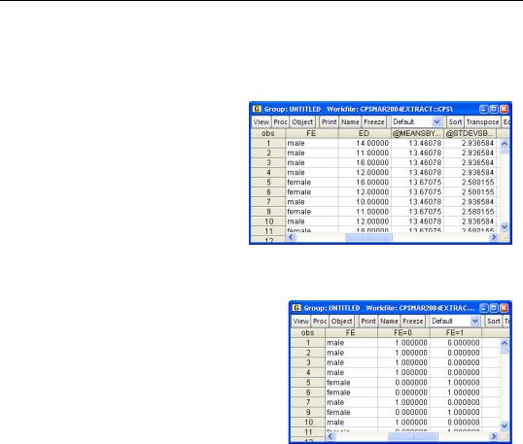Click horizontal scrollbar thumb in lower window
The image size is (523, 444).
click(413, 436)
